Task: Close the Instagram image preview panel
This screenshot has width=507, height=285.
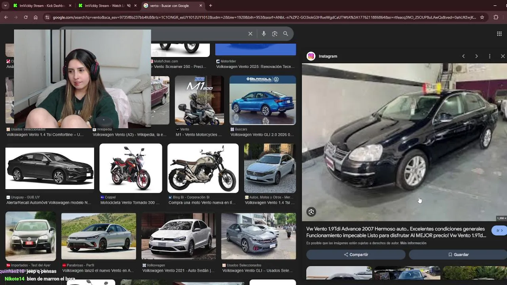Action: pyautogui.click(x=503, y=56)
